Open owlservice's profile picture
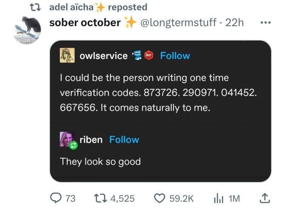The image size is (284, 210). pyautogui.click(x=67, y=55)
